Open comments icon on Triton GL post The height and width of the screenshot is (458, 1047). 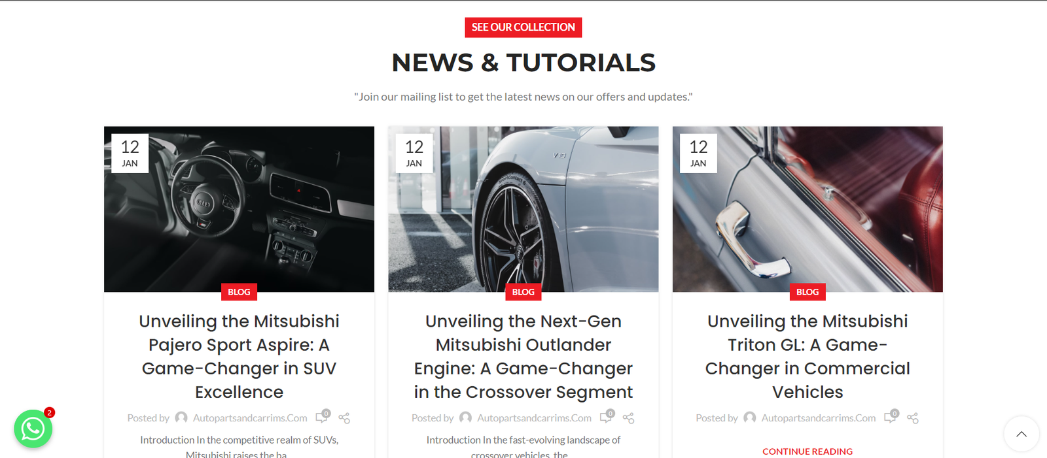[891, 417]
